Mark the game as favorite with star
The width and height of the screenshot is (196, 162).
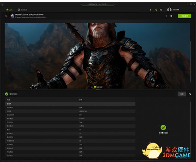166,16
